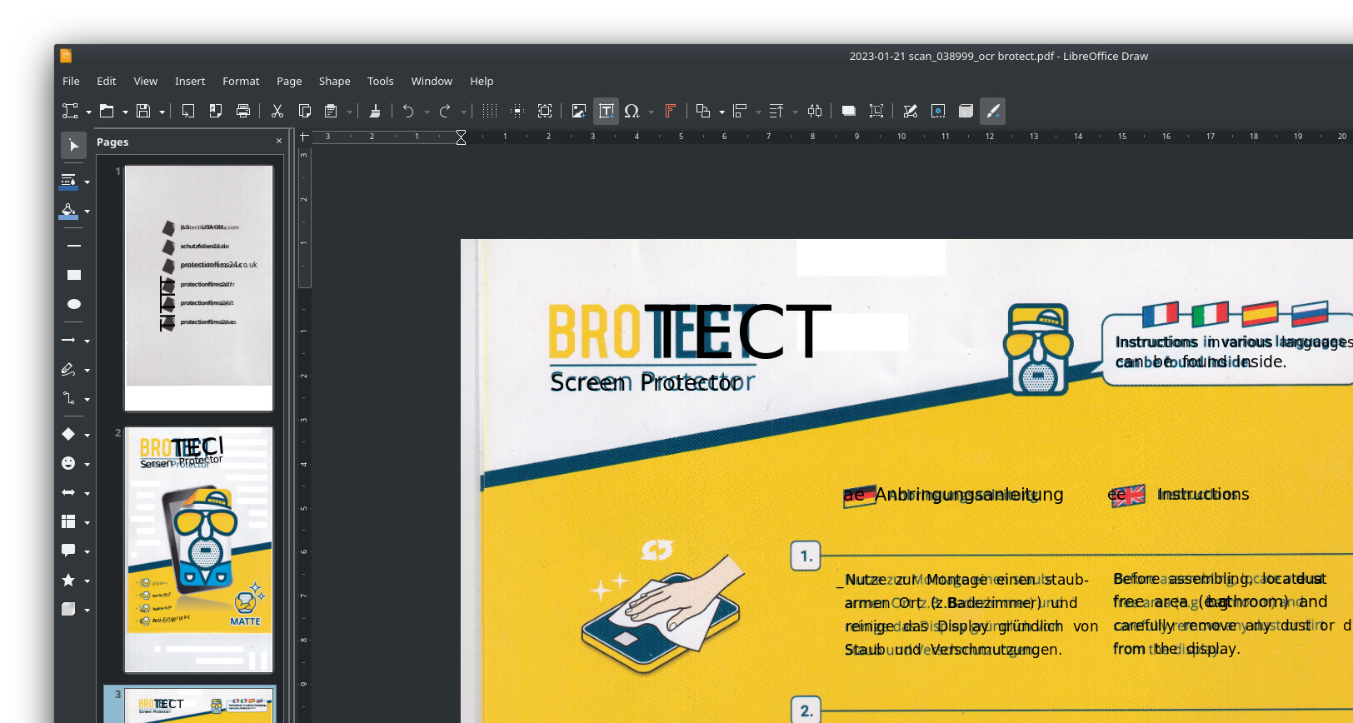The width and height of the screenshot is (1353, 723).
Task: Select page 1 thumbnail
Action: 198,288
